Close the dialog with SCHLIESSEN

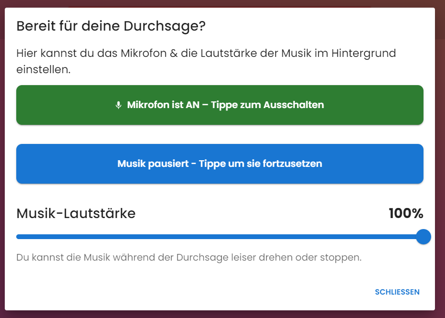(x=397, y=292)
